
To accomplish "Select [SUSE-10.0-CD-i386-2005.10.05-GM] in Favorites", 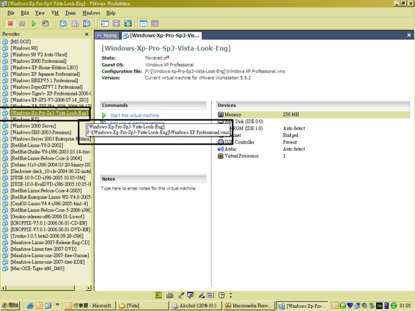I will pos(48,177).
